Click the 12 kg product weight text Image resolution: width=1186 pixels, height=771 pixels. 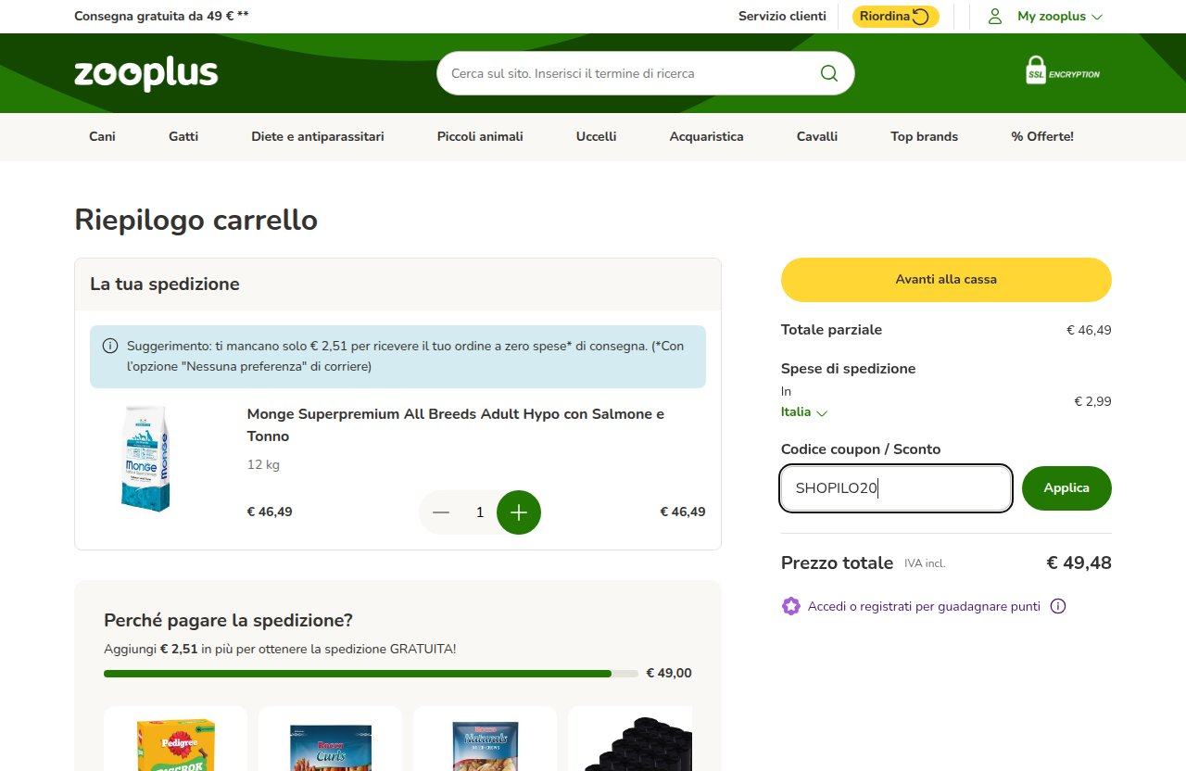point(263,464)
